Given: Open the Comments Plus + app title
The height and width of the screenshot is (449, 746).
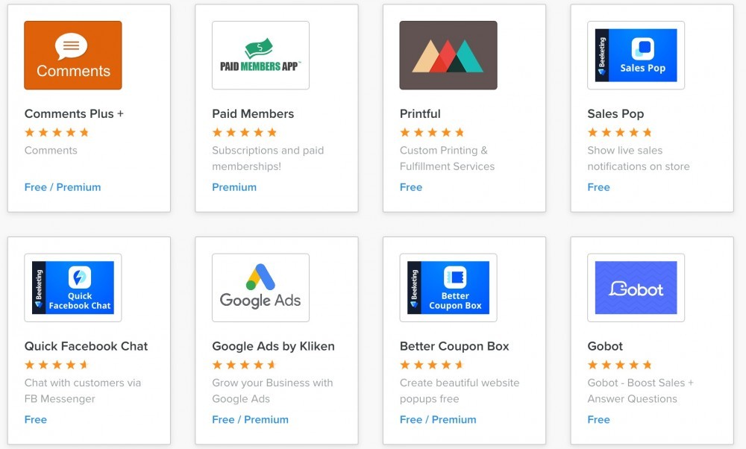Looking at the screenshot, I should [73, 113].
